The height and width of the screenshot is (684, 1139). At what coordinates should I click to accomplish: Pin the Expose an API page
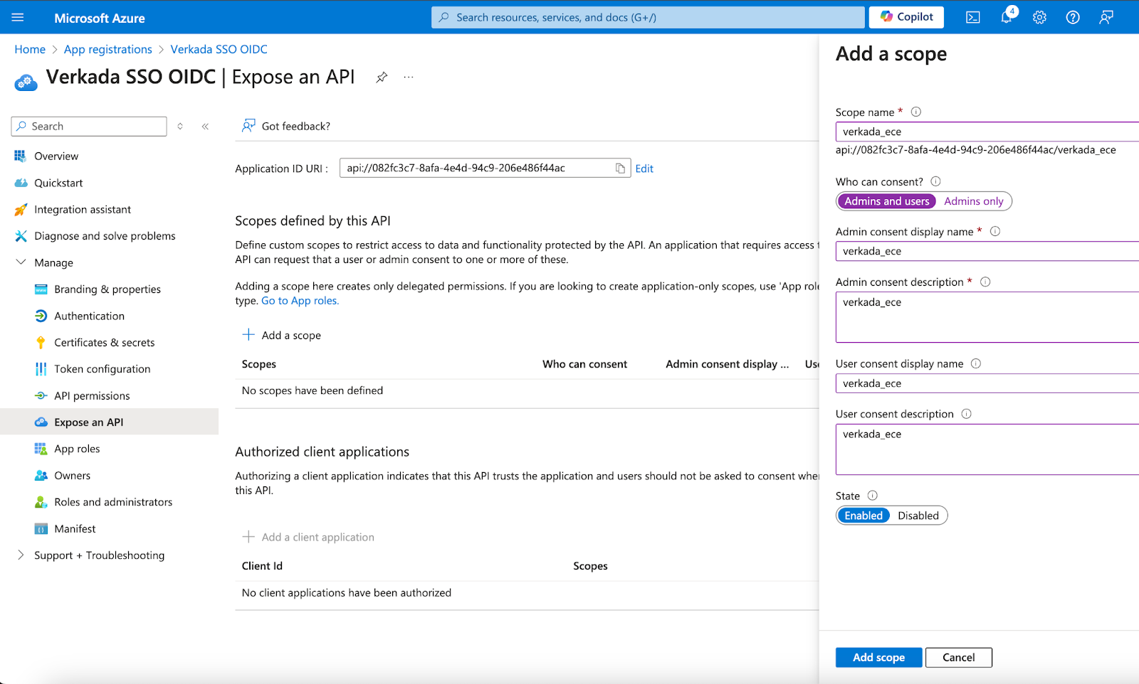tap(382, 78)
